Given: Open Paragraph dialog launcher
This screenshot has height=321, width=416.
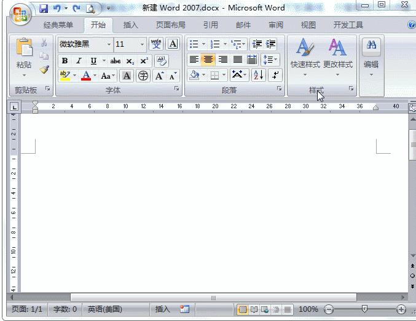Looking at the screenshot, I should [279, 89].
